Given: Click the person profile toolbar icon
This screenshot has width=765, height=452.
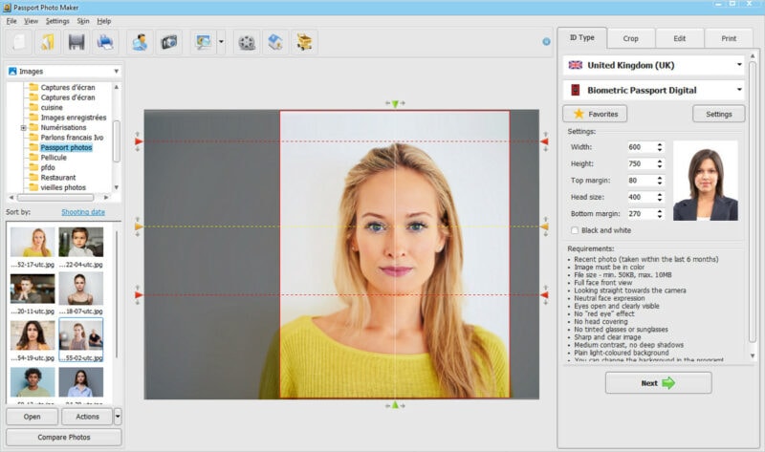Looking at the screenshot, I should click(x=140, y=42).
